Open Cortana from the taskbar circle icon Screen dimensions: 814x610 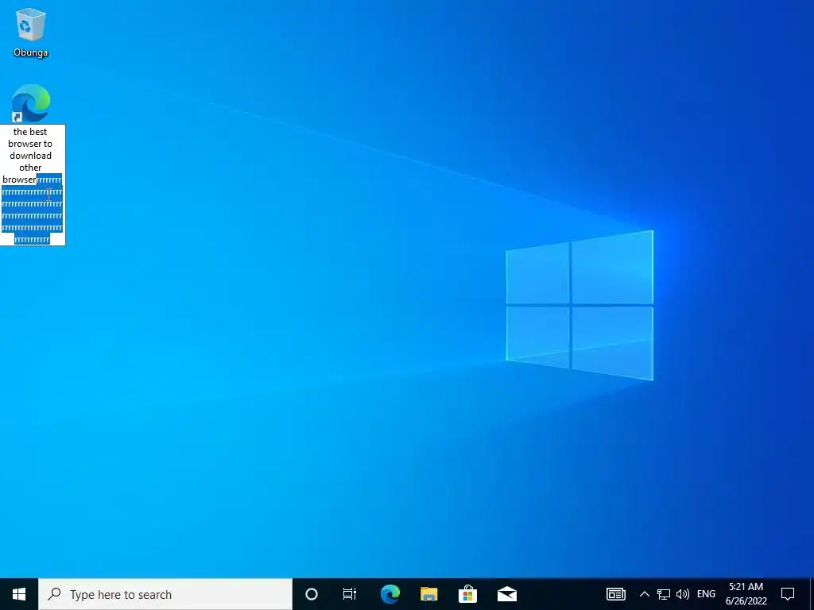[312, 594]
